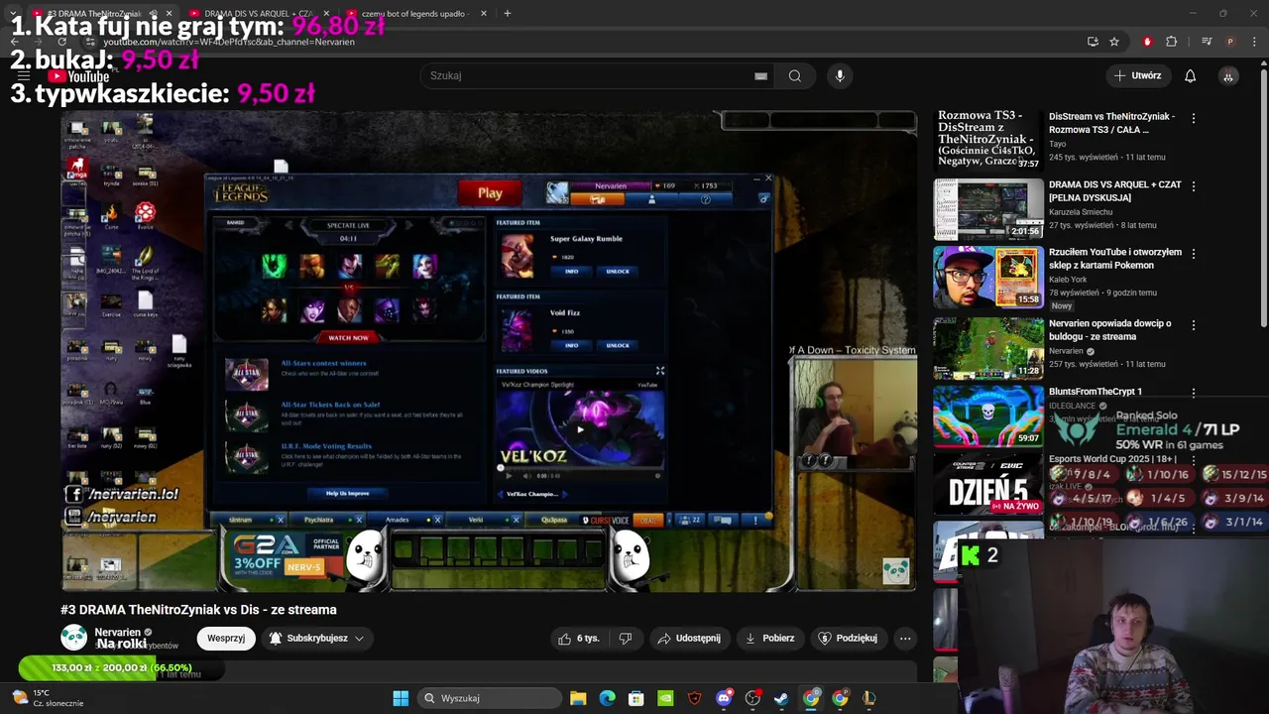This screenshot has height=714, width=1269.
Task: Open the YouTube account avatar menu
Action: tap(1228, 75)
